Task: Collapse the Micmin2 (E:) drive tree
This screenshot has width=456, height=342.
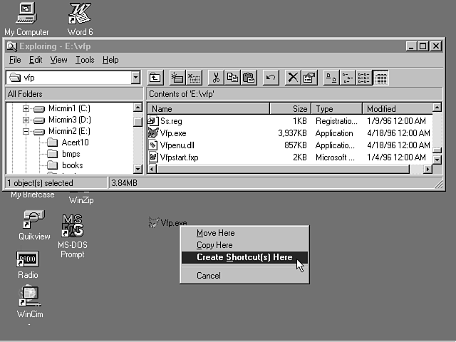Action: 26,131
